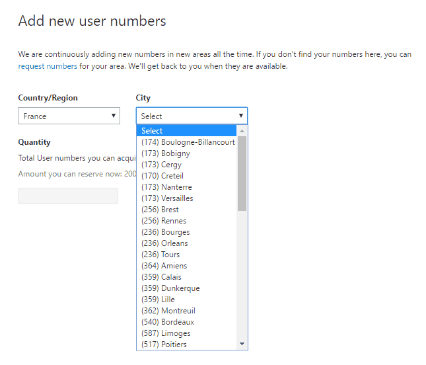Image resolution: width=426 pixels, height=365 pixels.
Task: Select (256) Brest city option
Action: click(160, 210)
